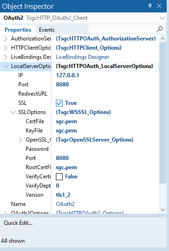Toggle the SSL True checkbox
The width and height of the screenshot is (169, 251).
59,103
